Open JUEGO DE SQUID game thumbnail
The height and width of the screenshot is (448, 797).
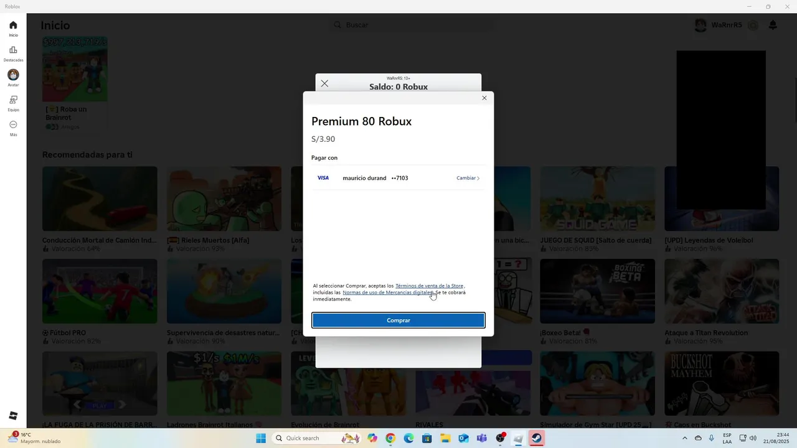(597, 198)
